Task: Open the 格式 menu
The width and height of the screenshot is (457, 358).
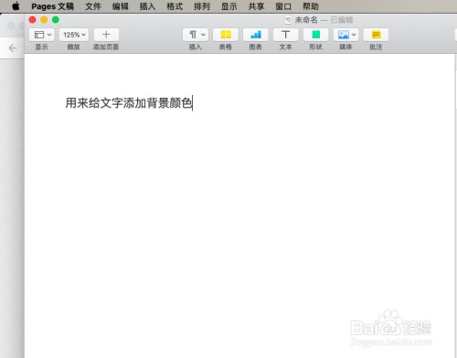Action: coord(175,6)
